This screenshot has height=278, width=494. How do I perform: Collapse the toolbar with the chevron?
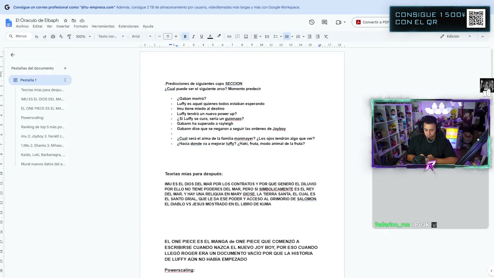tap(482, 37)
